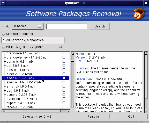Screen dimensions: 149x123
Task: Click the 'Summary:' label in details
Action: [83, 68]
